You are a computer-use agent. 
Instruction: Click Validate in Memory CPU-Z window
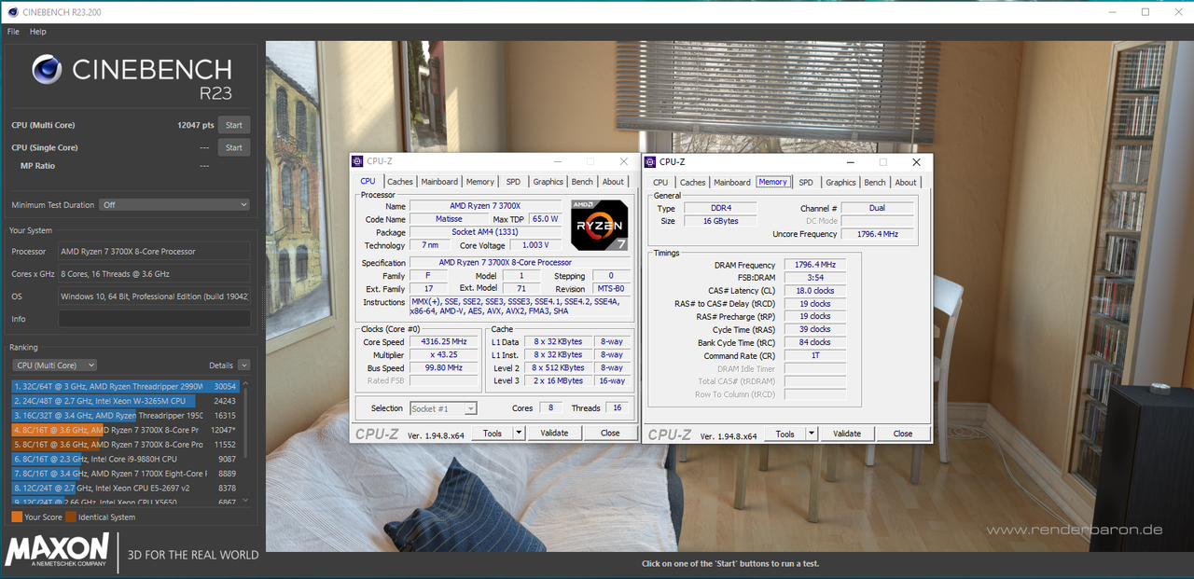(847, 434)
